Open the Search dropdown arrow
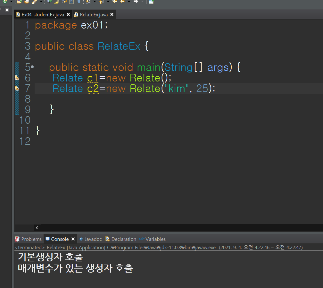Image resolution: width=323 pixels, height=288 pixels. point(41,1)
